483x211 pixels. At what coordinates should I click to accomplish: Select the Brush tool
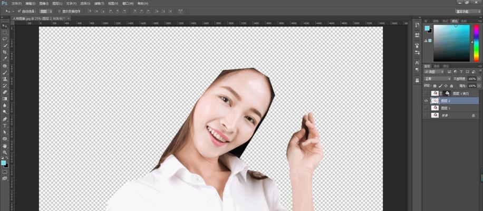click(5, 73)
